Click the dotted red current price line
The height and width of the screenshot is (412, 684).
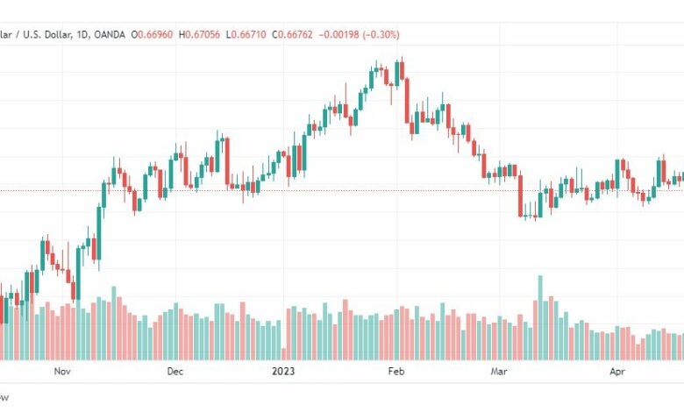[342, 190]
